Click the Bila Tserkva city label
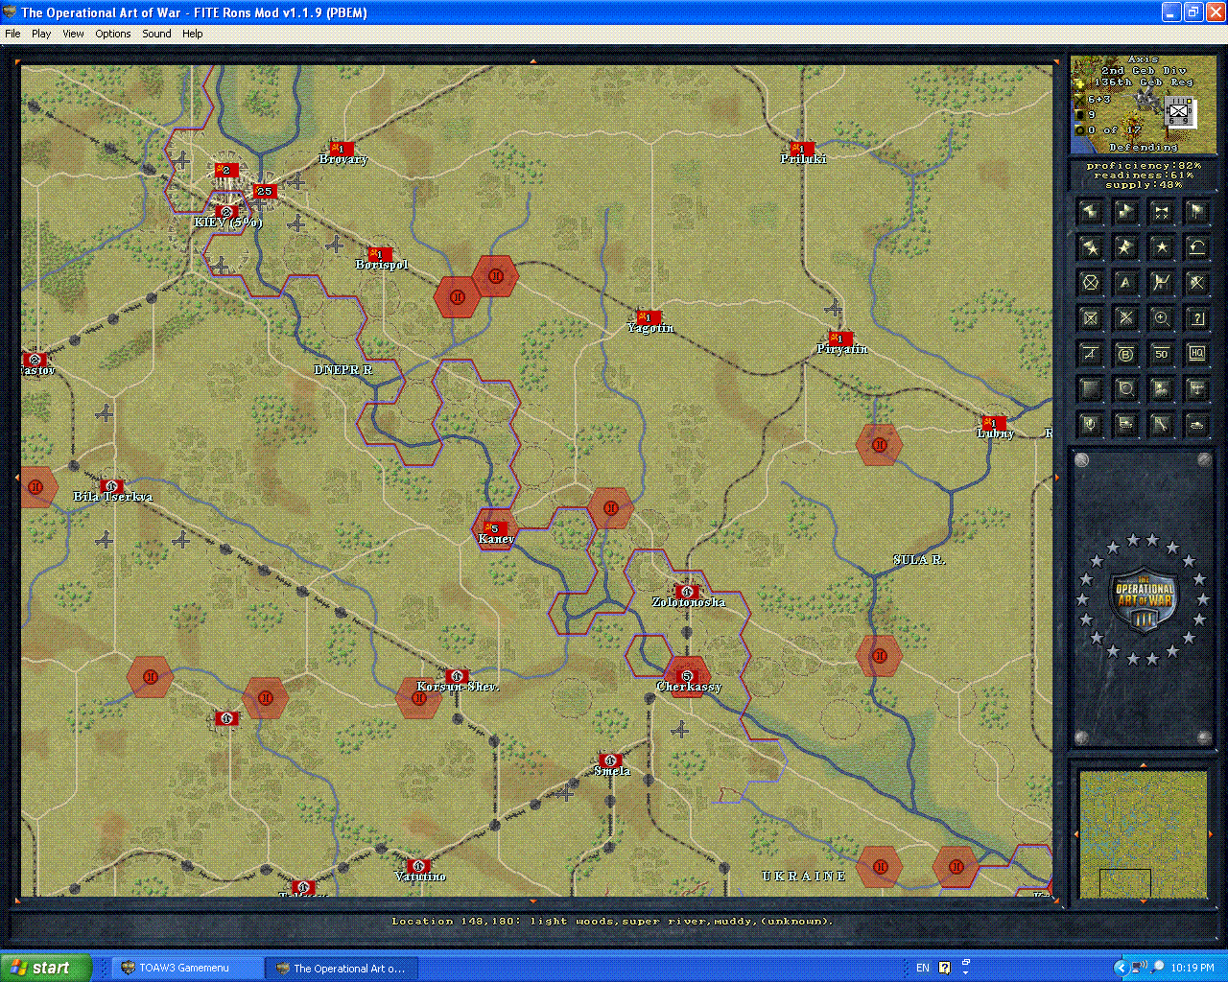This screenshot has height=982, width=1228. coord(113,497)
